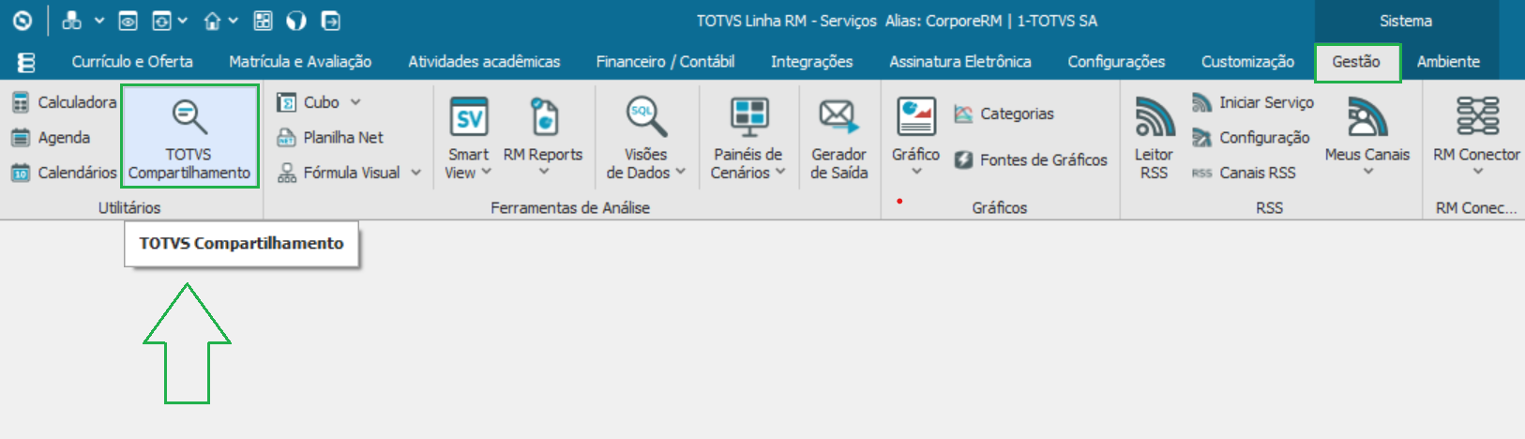Click the white globe icon in title bar

point(296,21)
